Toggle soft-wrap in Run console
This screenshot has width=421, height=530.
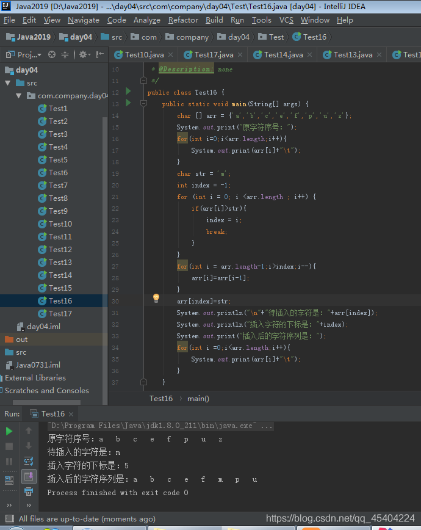coord(29,461)
